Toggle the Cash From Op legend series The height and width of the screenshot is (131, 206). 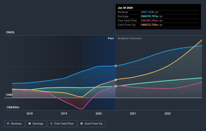(91, 124)
